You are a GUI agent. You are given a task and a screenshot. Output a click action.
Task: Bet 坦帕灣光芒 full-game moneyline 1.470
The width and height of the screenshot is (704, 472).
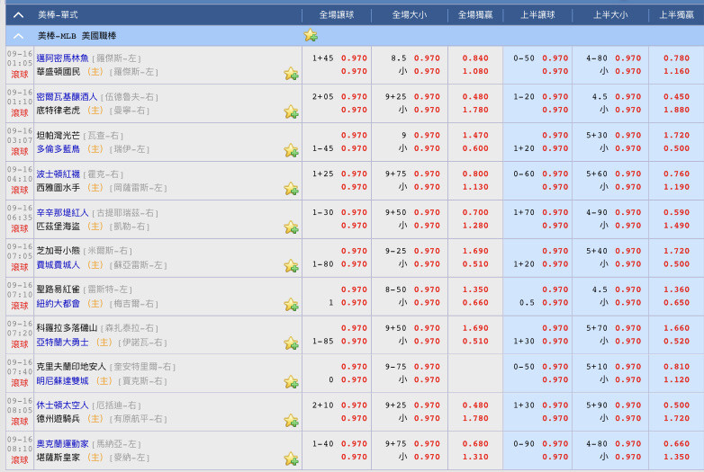(x=475, y=135)
